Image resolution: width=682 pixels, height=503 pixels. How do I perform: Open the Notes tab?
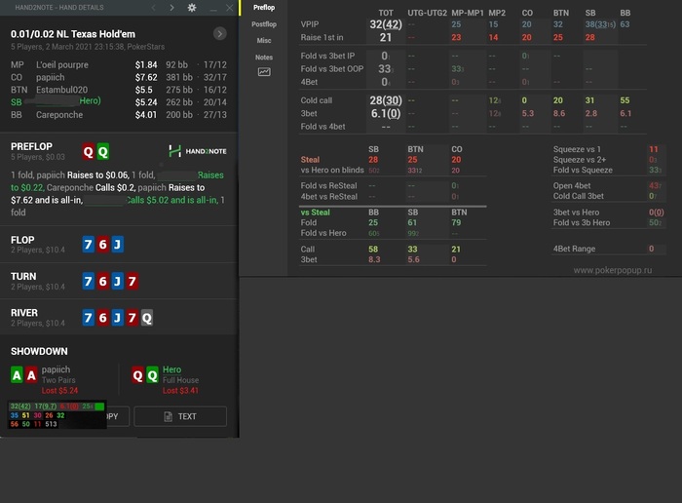click(264, 57)
